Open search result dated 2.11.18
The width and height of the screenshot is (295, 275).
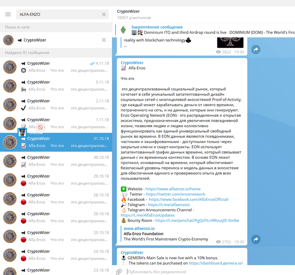[x=56, y=104]
